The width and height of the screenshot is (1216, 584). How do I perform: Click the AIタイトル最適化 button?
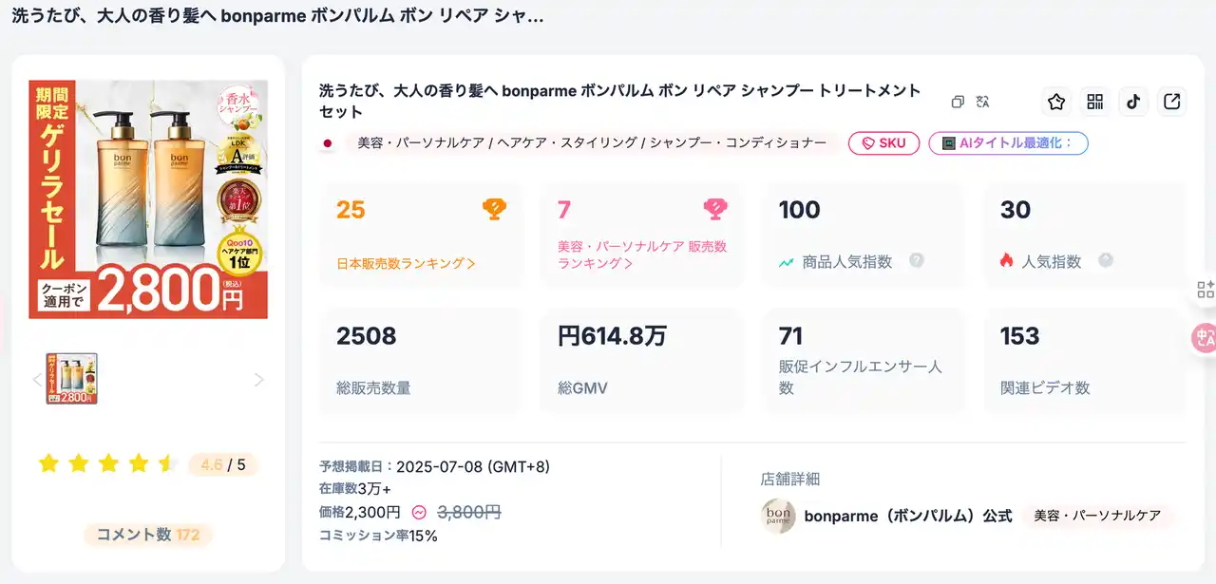coord(1008,143)
